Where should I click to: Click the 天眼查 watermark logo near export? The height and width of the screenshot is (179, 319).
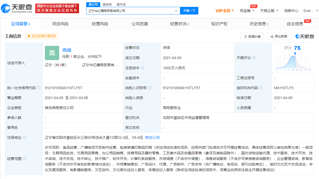[x=305, y=36]
